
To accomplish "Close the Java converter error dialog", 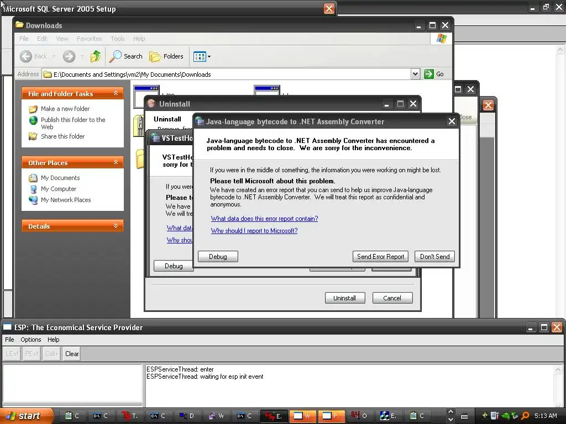I will (x=452, y=121).
